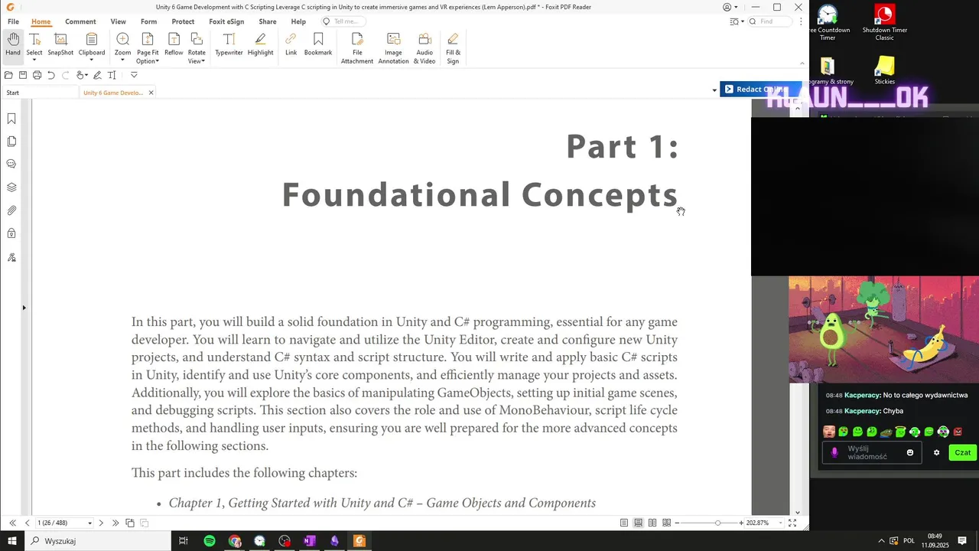Go to the previous page in the status bar
Screen dimensions: 979x551
pyautogui.click(x=28, y=523)
